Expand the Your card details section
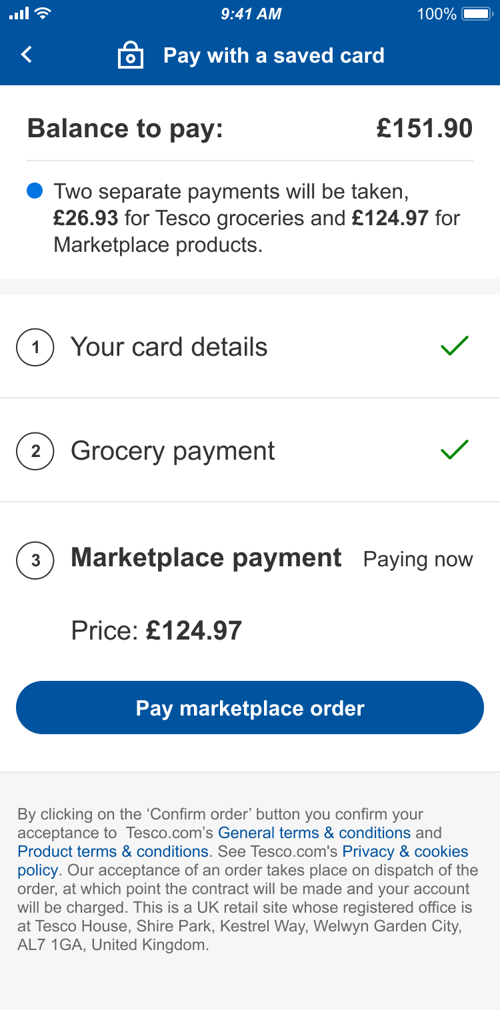This screenshot has width=500, height=1010. click(169, 347)
